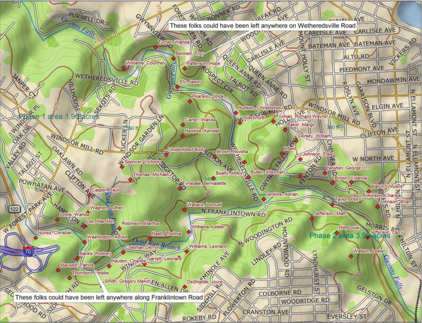
Task: Select the Bennett, Troy map marker
Action: [173, 59]
